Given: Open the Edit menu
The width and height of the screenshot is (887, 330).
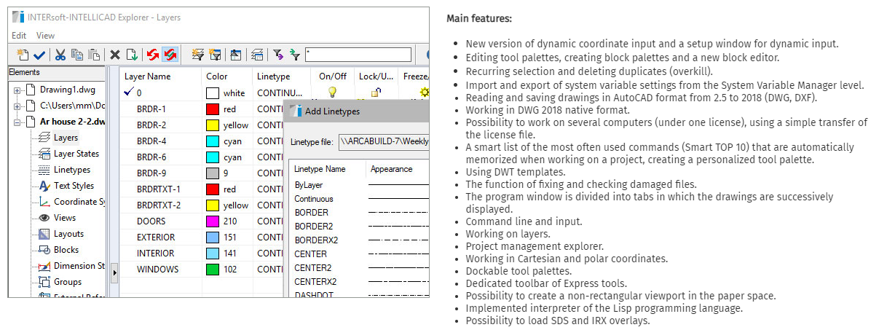Looking at the screenshot, I should tap(19, 36).
